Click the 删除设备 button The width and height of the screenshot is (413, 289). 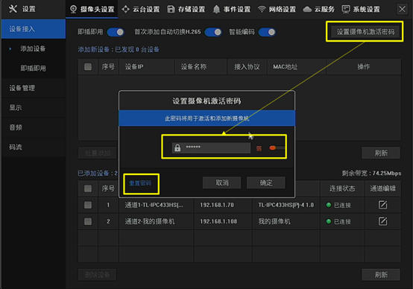98,275
